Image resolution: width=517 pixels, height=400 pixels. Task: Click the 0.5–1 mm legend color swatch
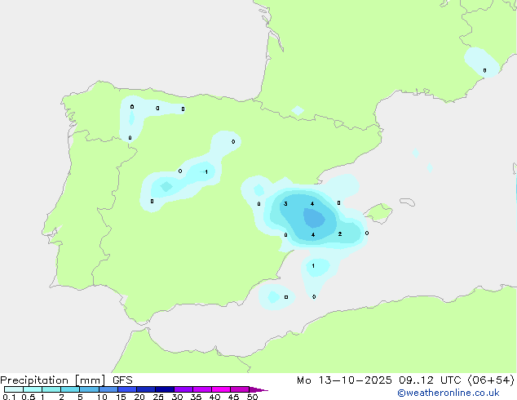tap(33, 389)
